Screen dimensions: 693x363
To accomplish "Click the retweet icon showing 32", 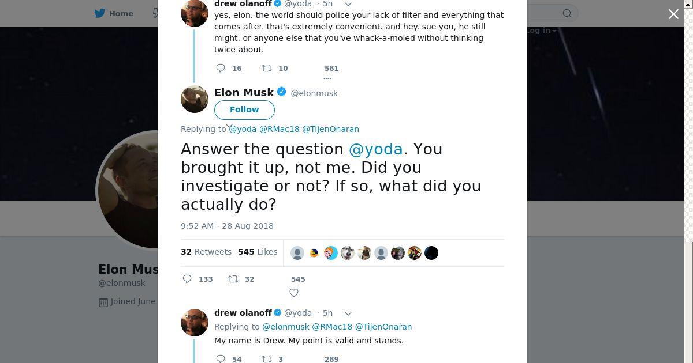I will 233,279.
